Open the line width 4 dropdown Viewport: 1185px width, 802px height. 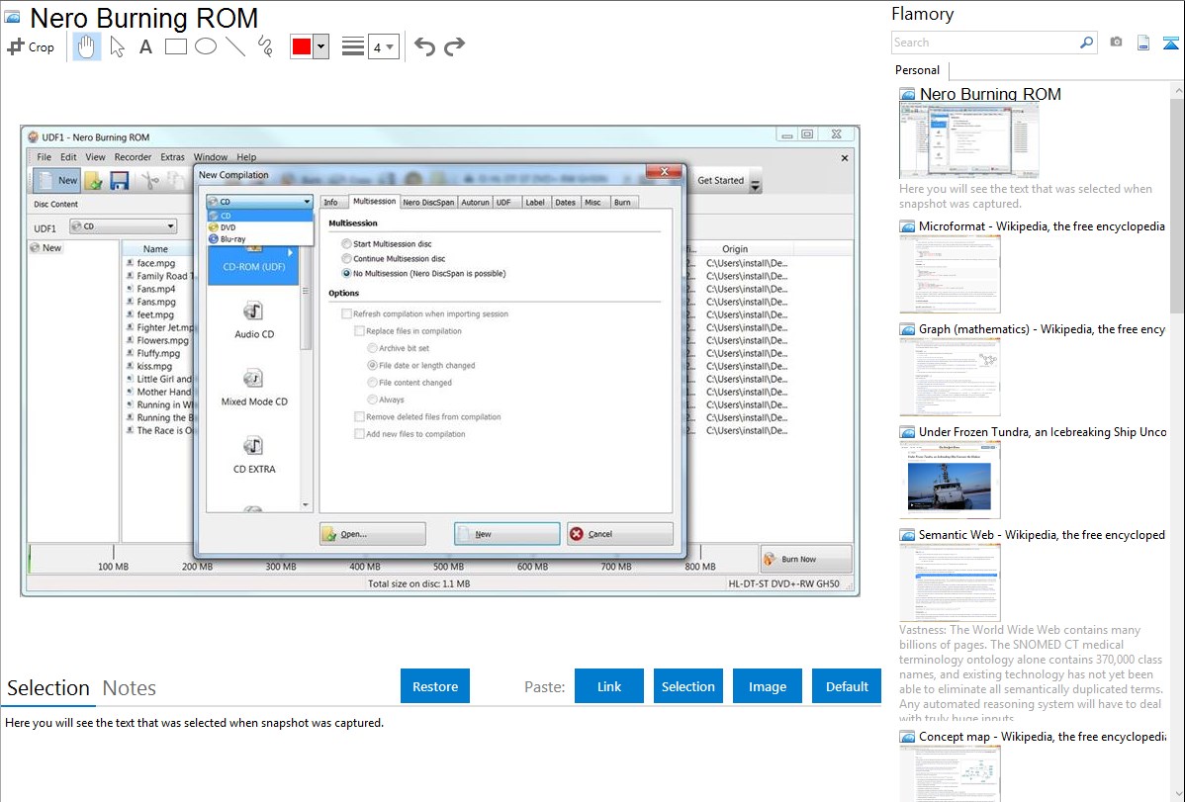(383, 46)
